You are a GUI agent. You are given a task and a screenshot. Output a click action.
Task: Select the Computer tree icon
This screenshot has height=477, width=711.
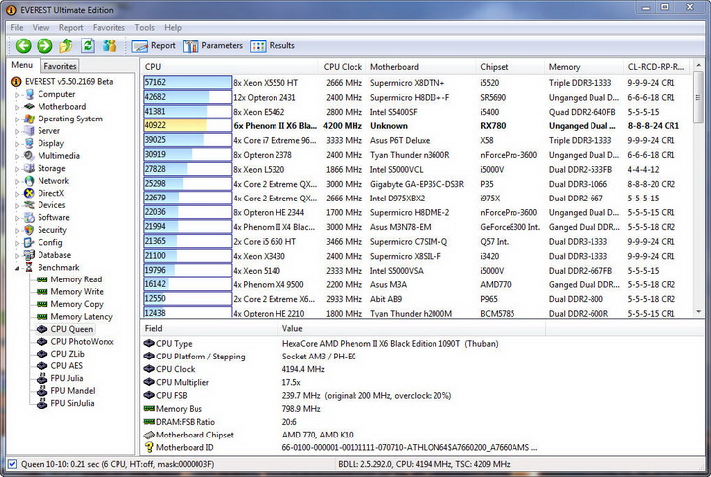30,94
